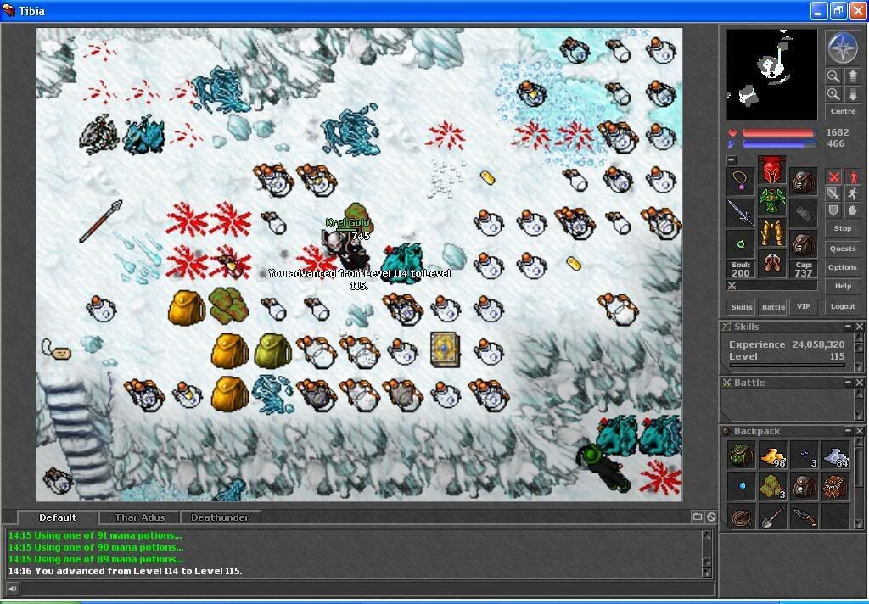Enable defensive fight mode
This screenshot has width=869, height=604.
[x=833, y=210]
